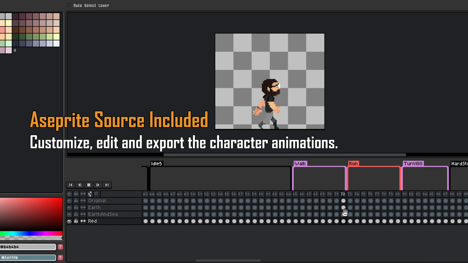Image resolution: width=468 pixels, height=263 pixels.
Task: Click the onion skin options icon in header
Action: tap(90, 194)
